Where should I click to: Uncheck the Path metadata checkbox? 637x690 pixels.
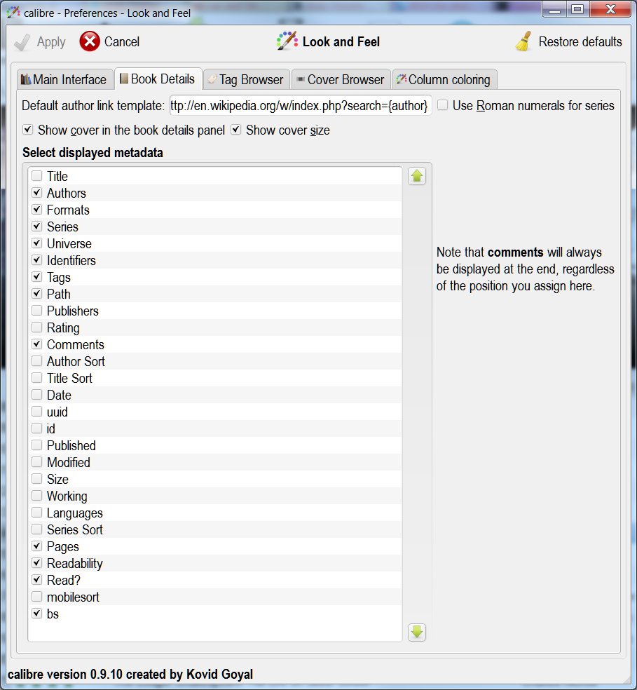[x=37, y=294]
